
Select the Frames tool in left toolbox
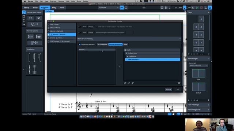[x=24, y=16]
